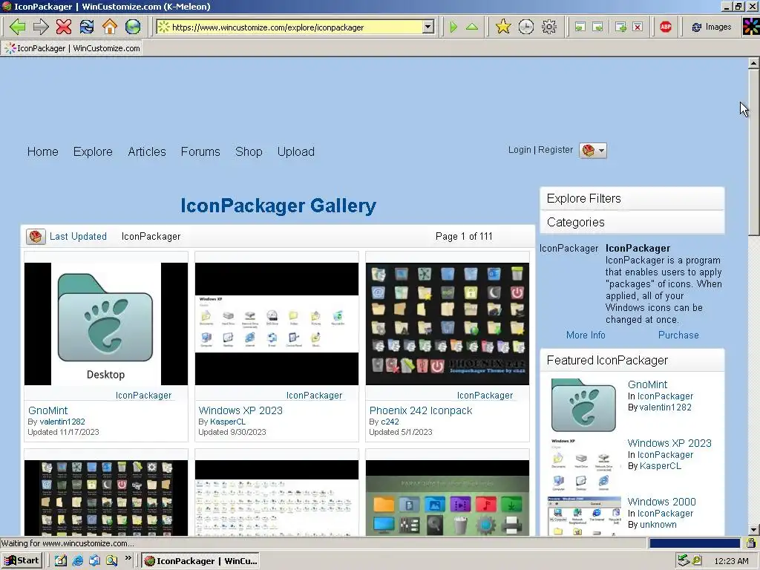Image resolution: width=760 pixels, height=570 pixels.
Task: Click the K-Meleon throbber logo icon
Action: click(751, 27)
